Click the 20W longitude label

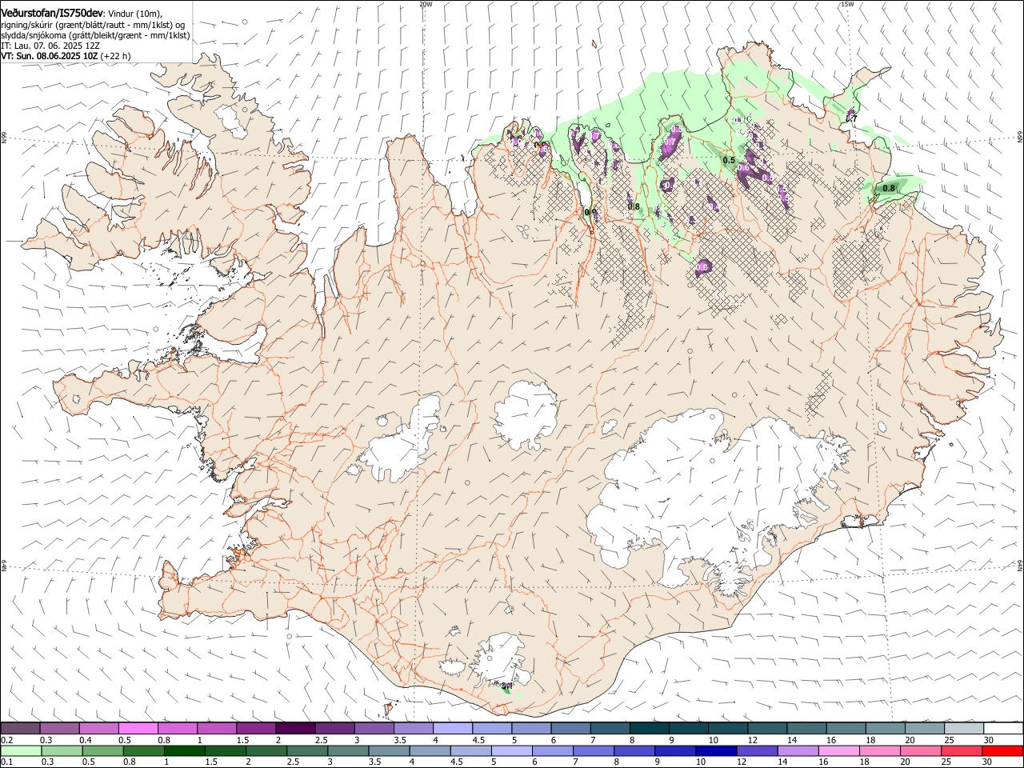coord(426,4)
